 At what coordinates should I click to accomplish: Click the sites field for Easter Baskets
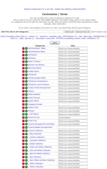pos(73,95)
